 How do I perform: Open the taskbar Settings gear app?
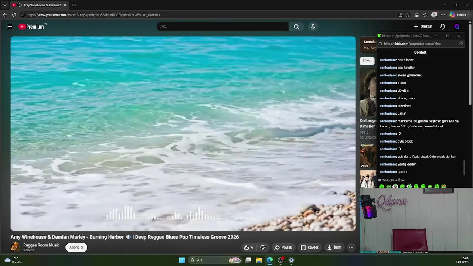click(x=291, y=260)
